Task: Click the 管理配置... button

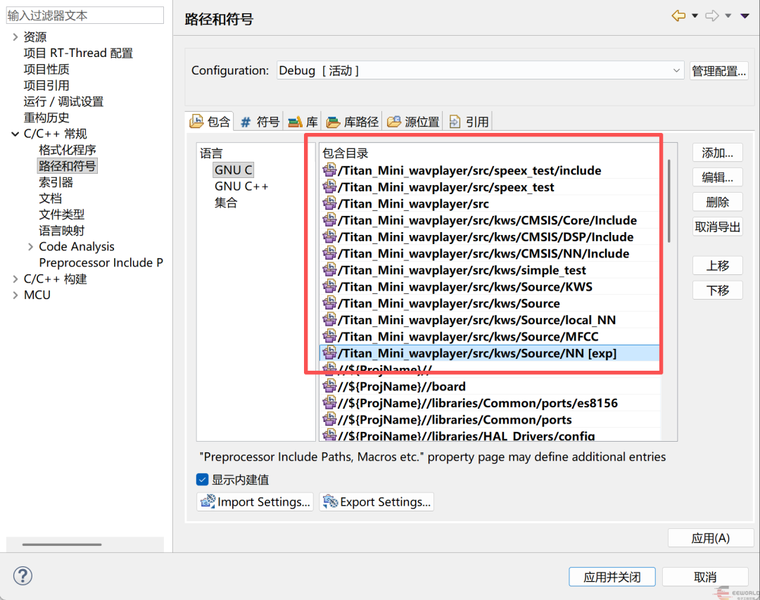Action: tap(718, 71)
